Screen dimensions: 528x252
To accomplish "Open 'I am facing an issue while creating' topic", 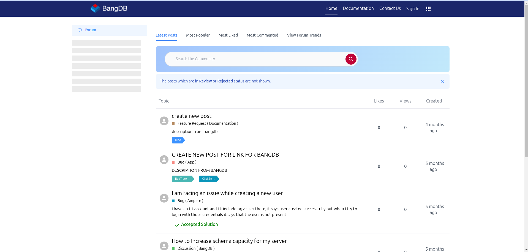I will coord(227,193).
